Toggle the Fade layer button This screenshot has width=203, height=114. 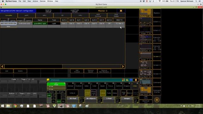[x=109, y=93]
